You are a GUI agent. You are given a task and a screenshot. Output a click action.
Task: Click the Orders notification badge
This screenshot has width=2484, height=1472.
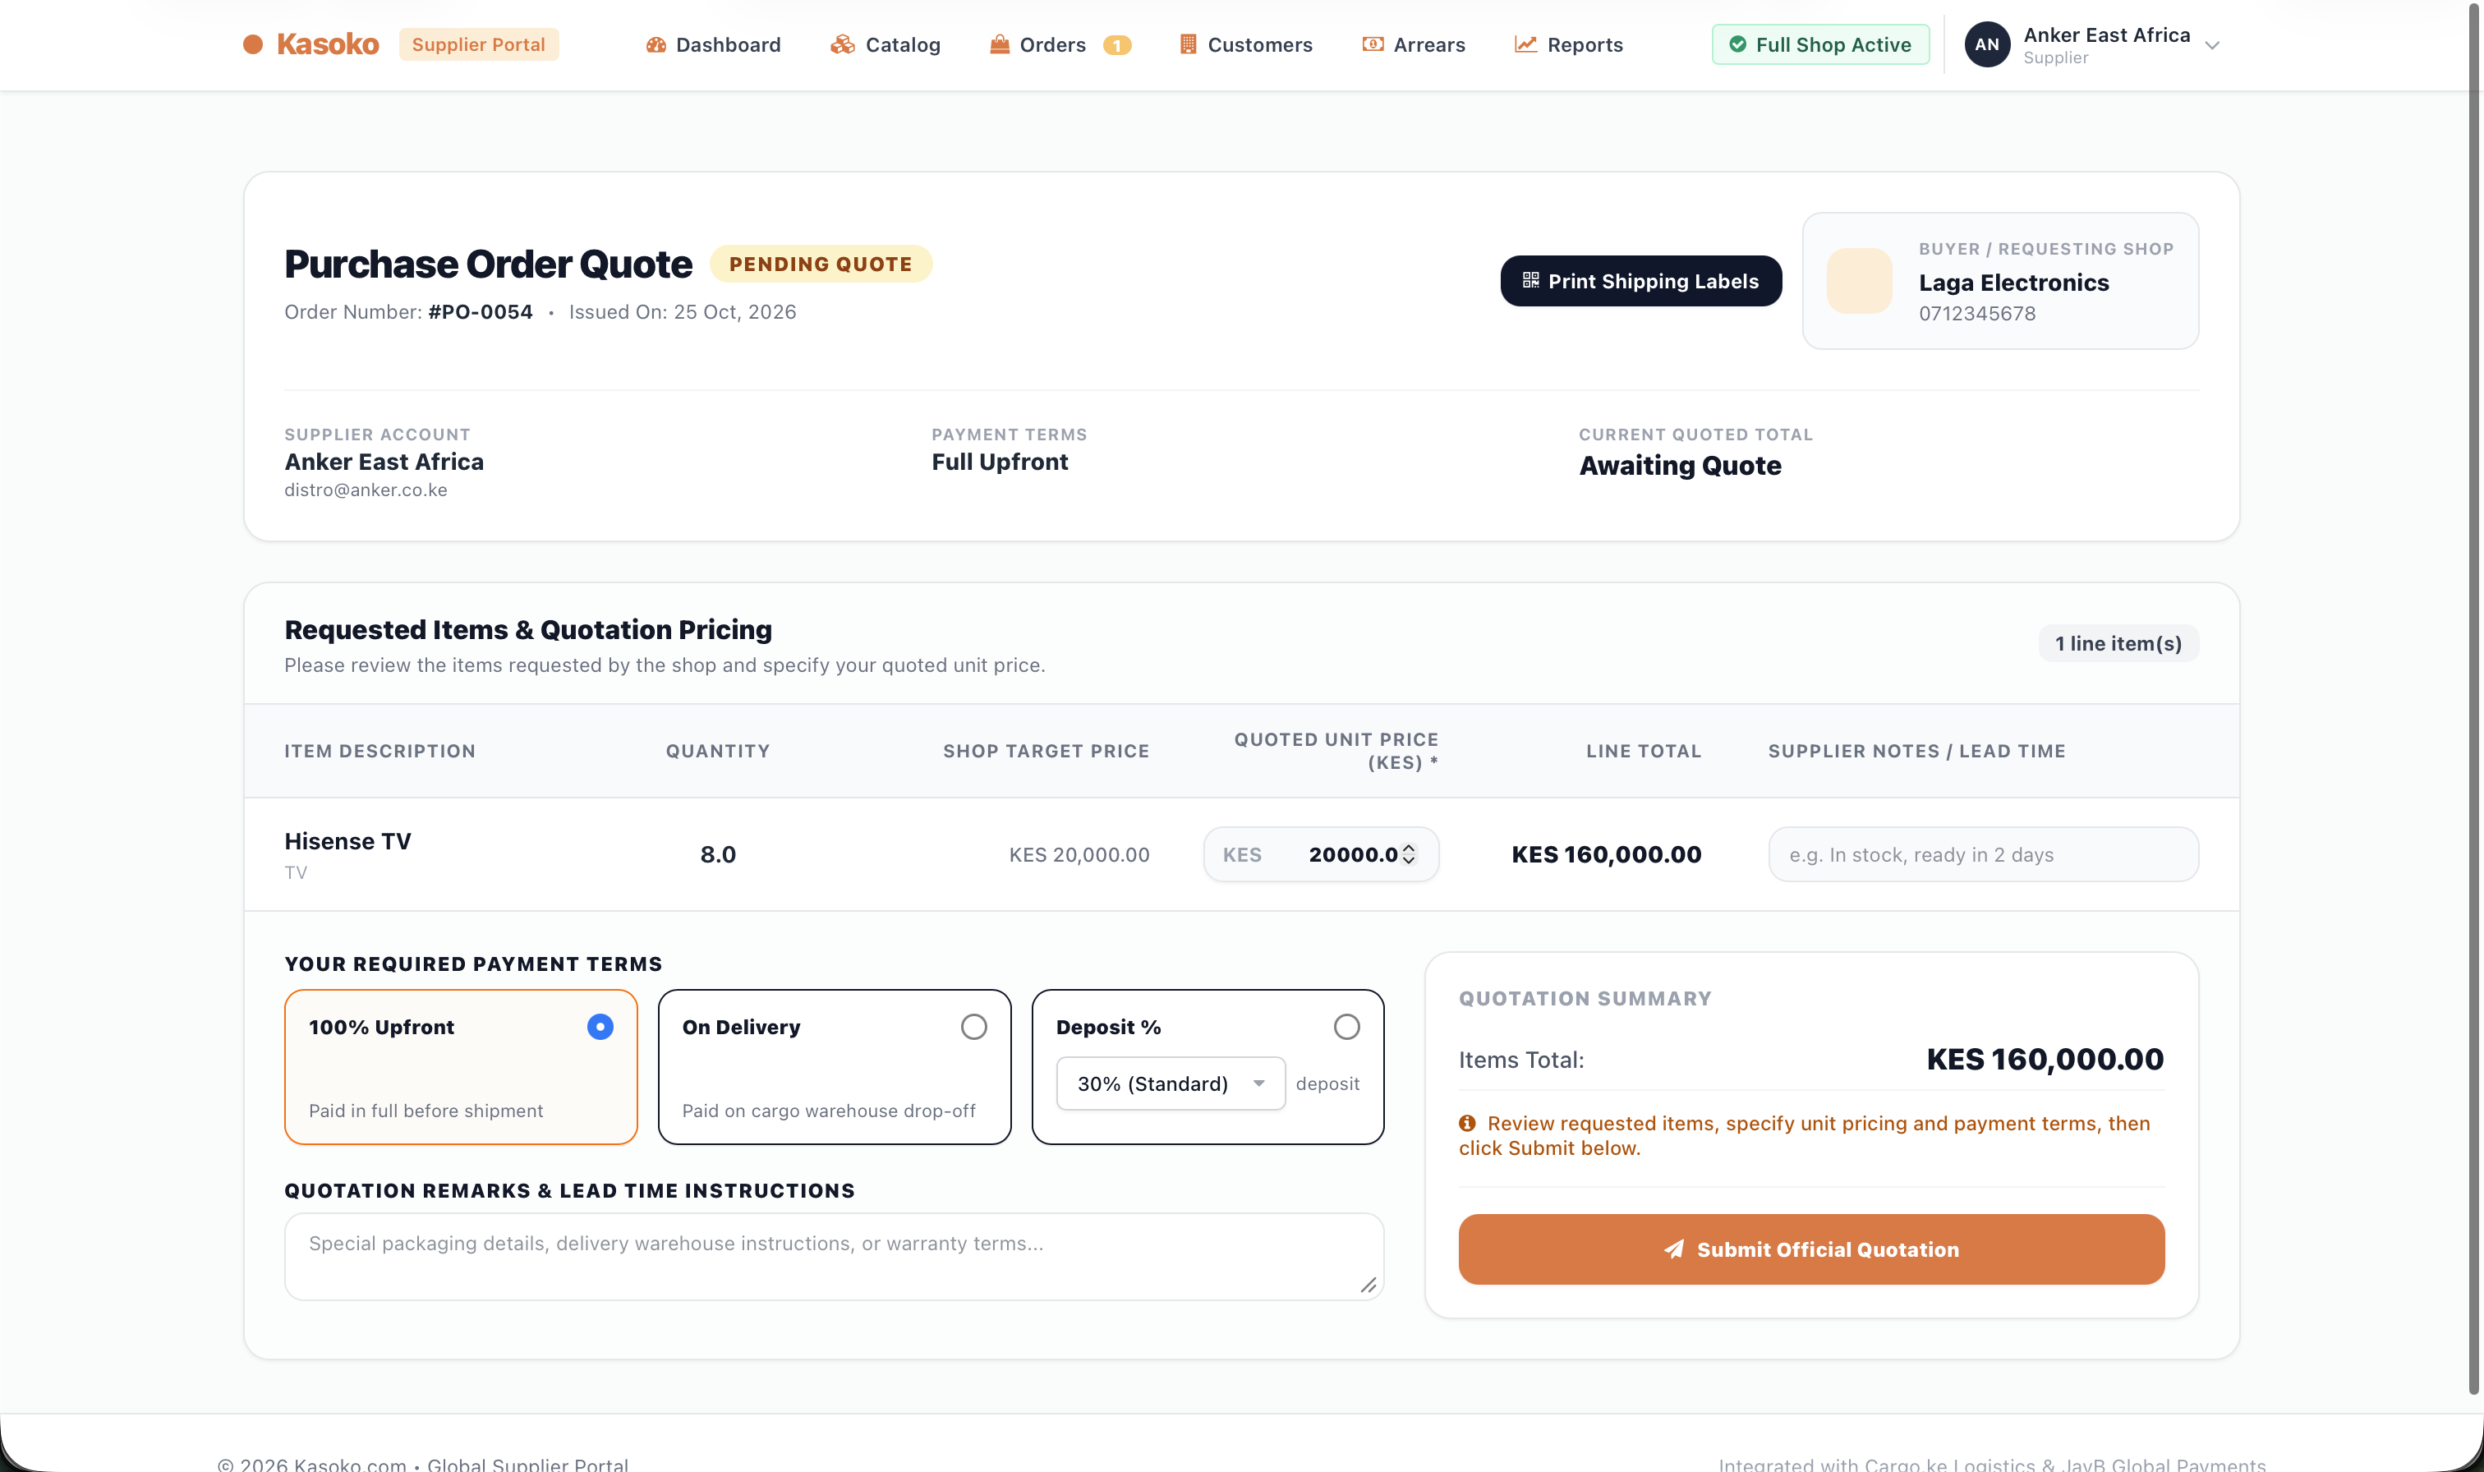[x=1116, y=44]
